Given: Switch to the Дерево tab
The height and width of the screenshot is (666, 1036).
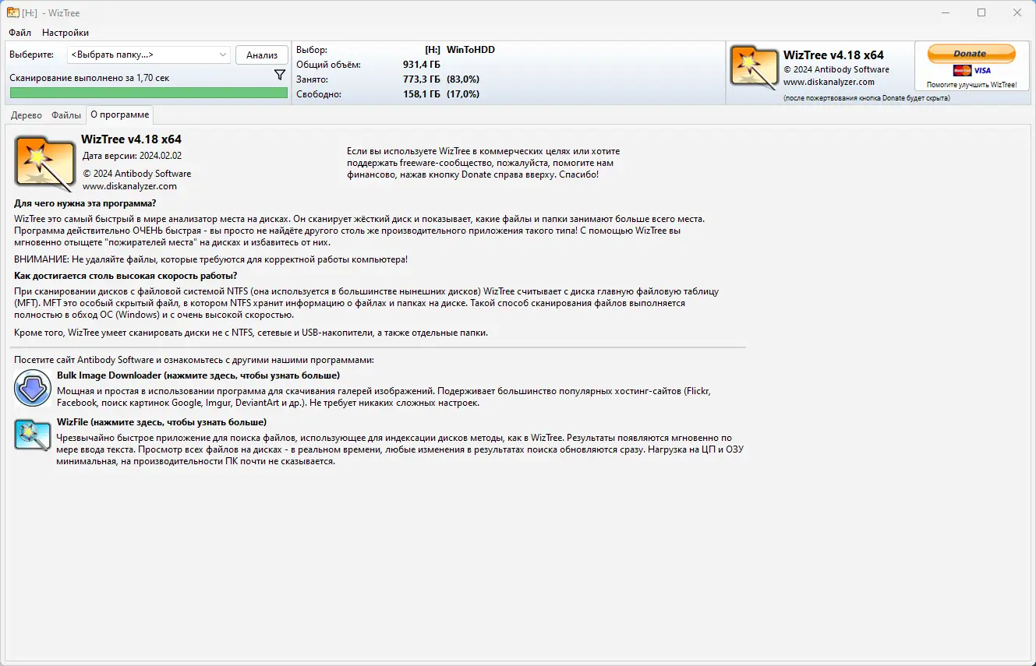Looking at the screenshot, I should [27, 115].
